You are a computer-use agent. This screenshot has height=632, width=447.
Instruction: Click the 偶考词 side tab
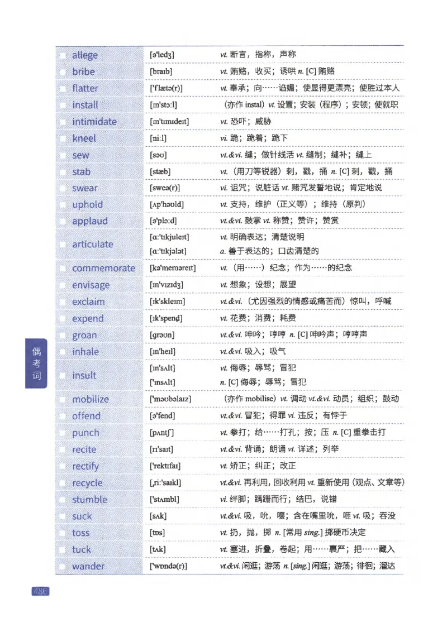click(35, 363)
